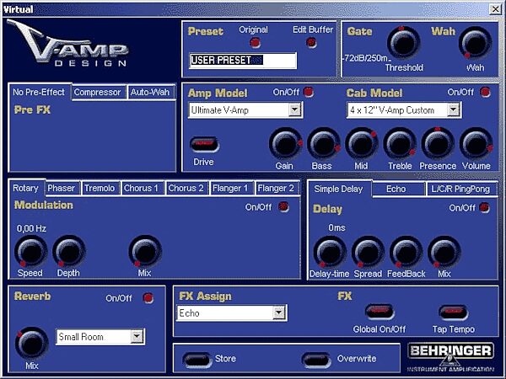Click the modulation Depth knob
The image size is (506, 379).
tap(69, 251)
